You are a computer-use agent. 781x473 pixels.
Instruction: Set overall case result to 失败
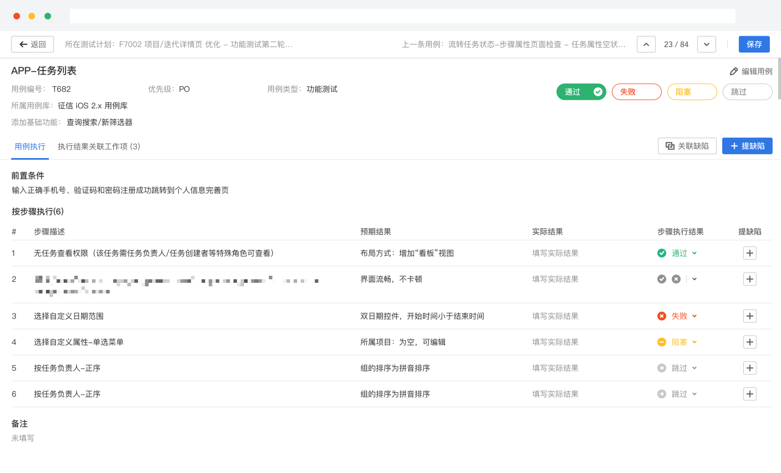636,92
